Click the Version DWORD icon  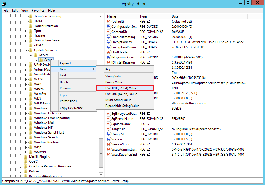tap(109, 139)
